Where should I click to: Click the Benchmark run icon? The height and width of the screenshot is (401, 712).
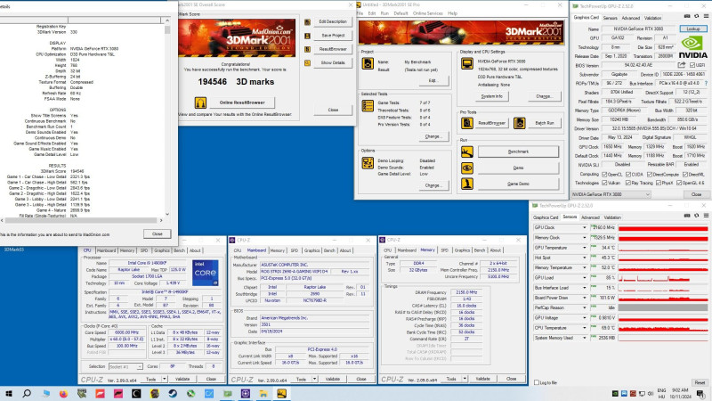point(466,151)
